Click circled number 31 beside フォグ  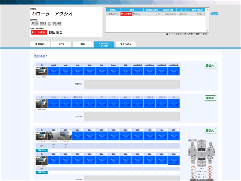click(210, 169)
